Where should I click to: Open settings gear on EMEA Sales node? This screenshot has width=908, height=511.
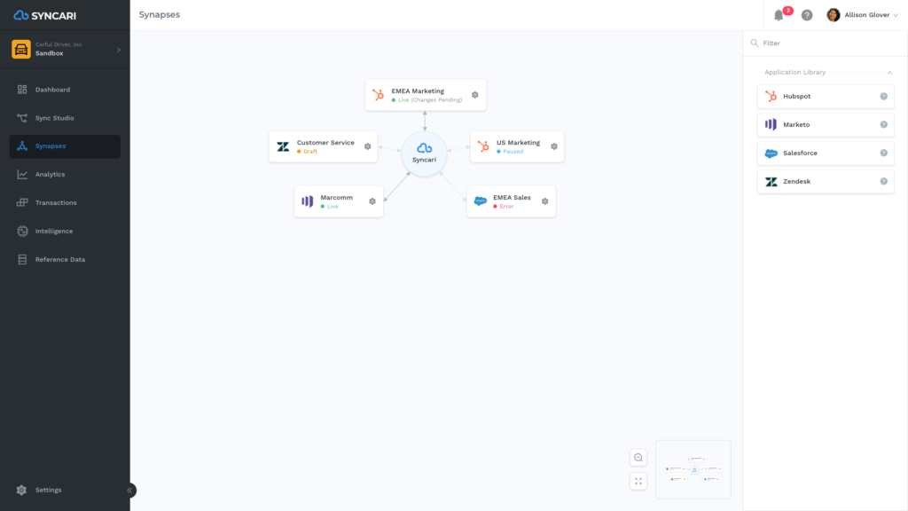545,201
